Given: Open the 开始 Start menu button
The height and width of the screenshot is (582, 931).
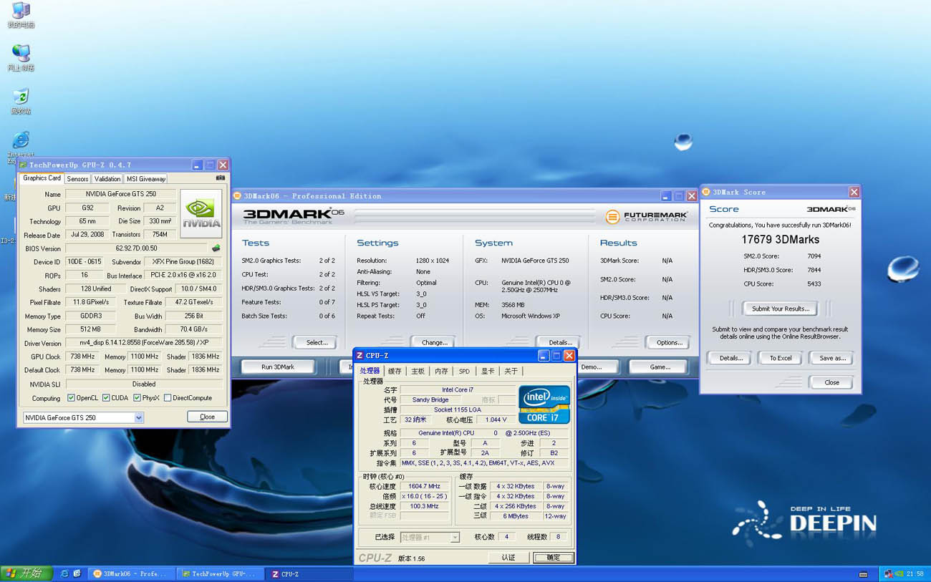Looking at the screenshot, I should (x=26, y=573).
